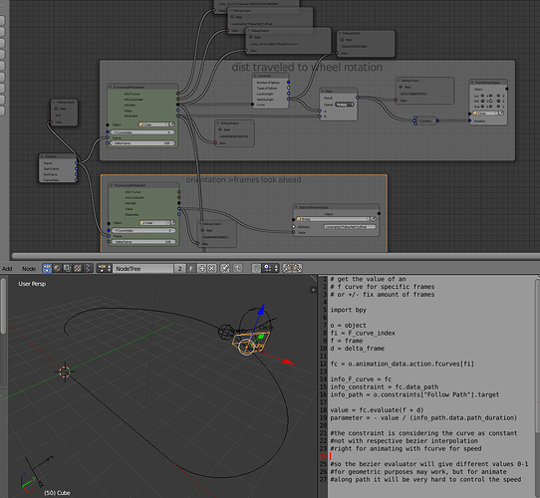The height and width of the screenshot is (498, 540).
Task: Paste nodes with the paste icon
Action: click(298, 268)
